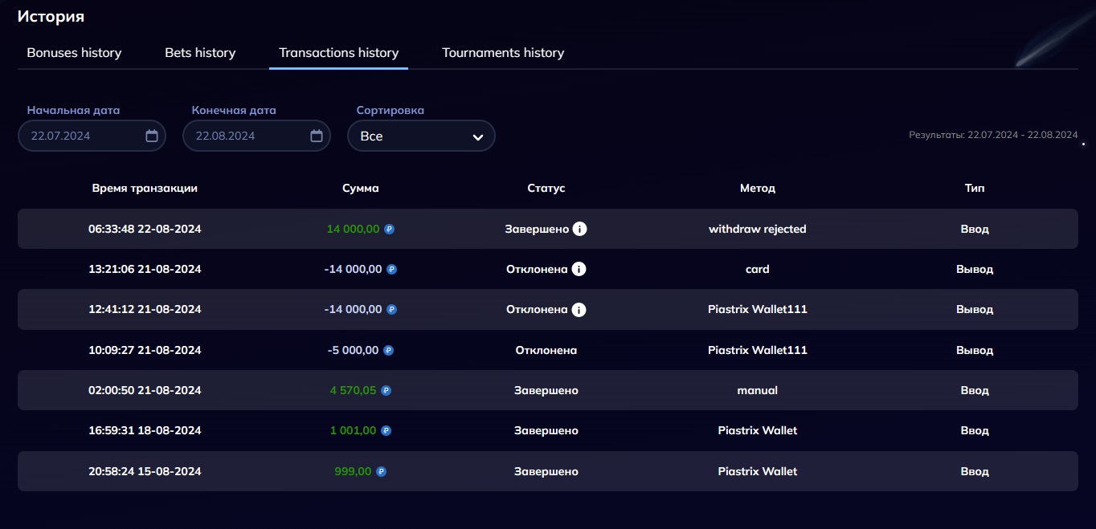Open calendar icon in Начальная дата field
Screen dimensions: 1096x529
click(152, 136)
